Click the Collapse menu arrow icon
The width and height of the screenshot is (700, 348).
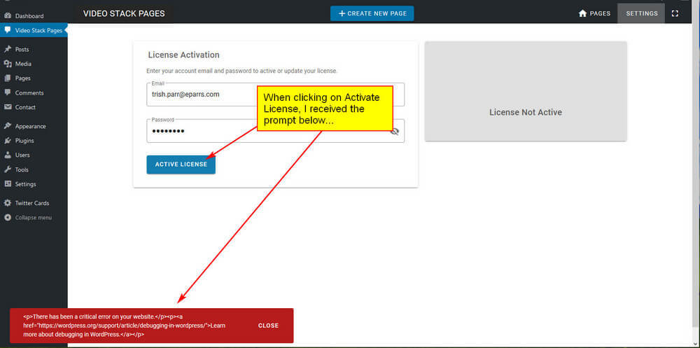pos(7,218)
